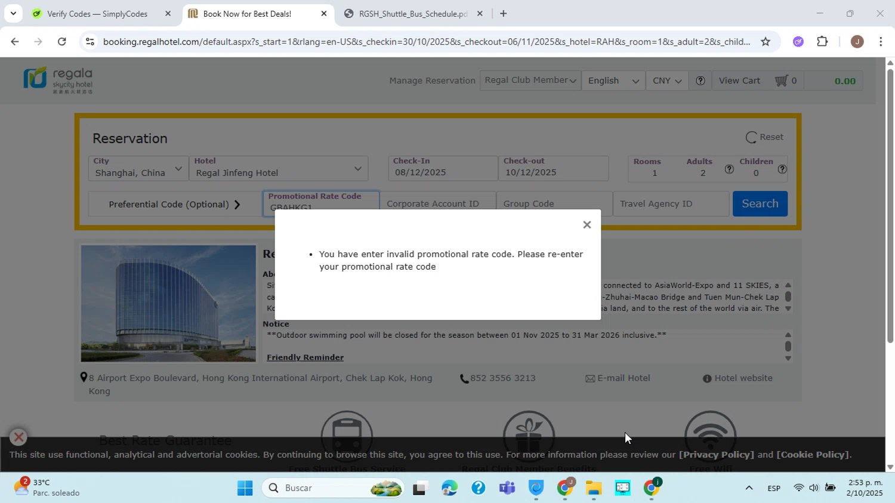Click the help question mark in header
Viewport: 895px width, 503px height.
point(700,81)
